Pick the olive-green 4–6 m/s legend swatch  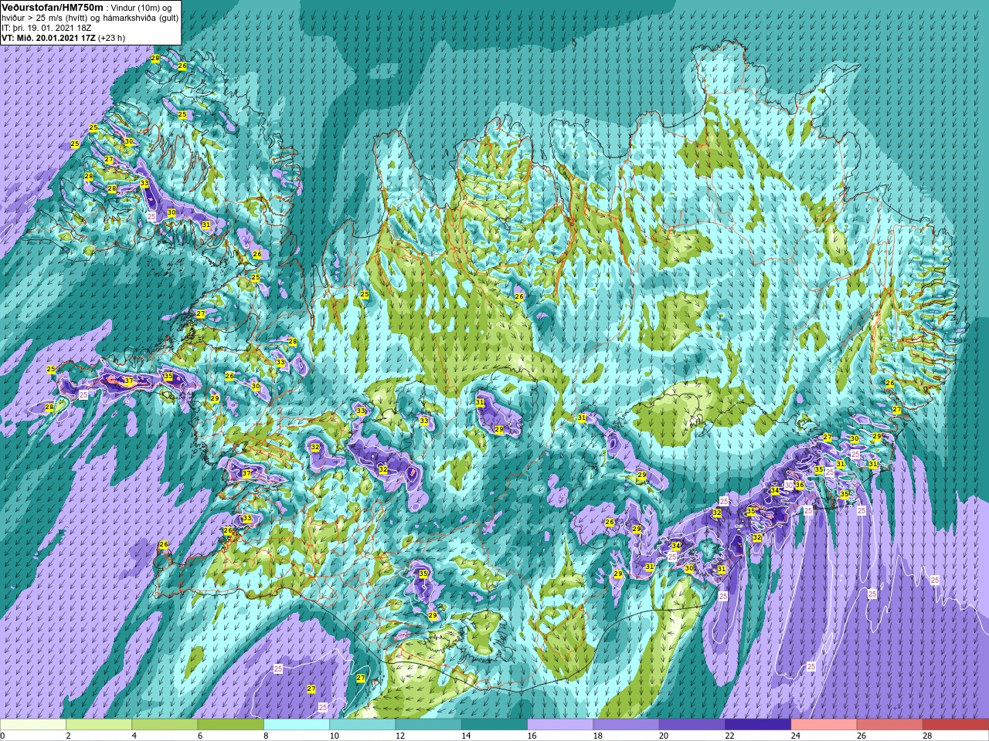(165, 725)
